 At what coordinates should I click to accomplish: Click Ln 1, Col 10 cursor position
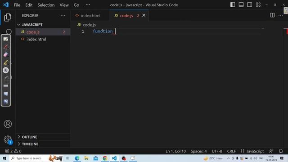tap(175, 151)
